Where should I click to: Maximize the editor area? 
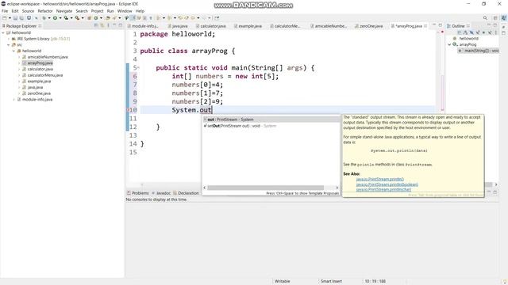tap(441, 25)
